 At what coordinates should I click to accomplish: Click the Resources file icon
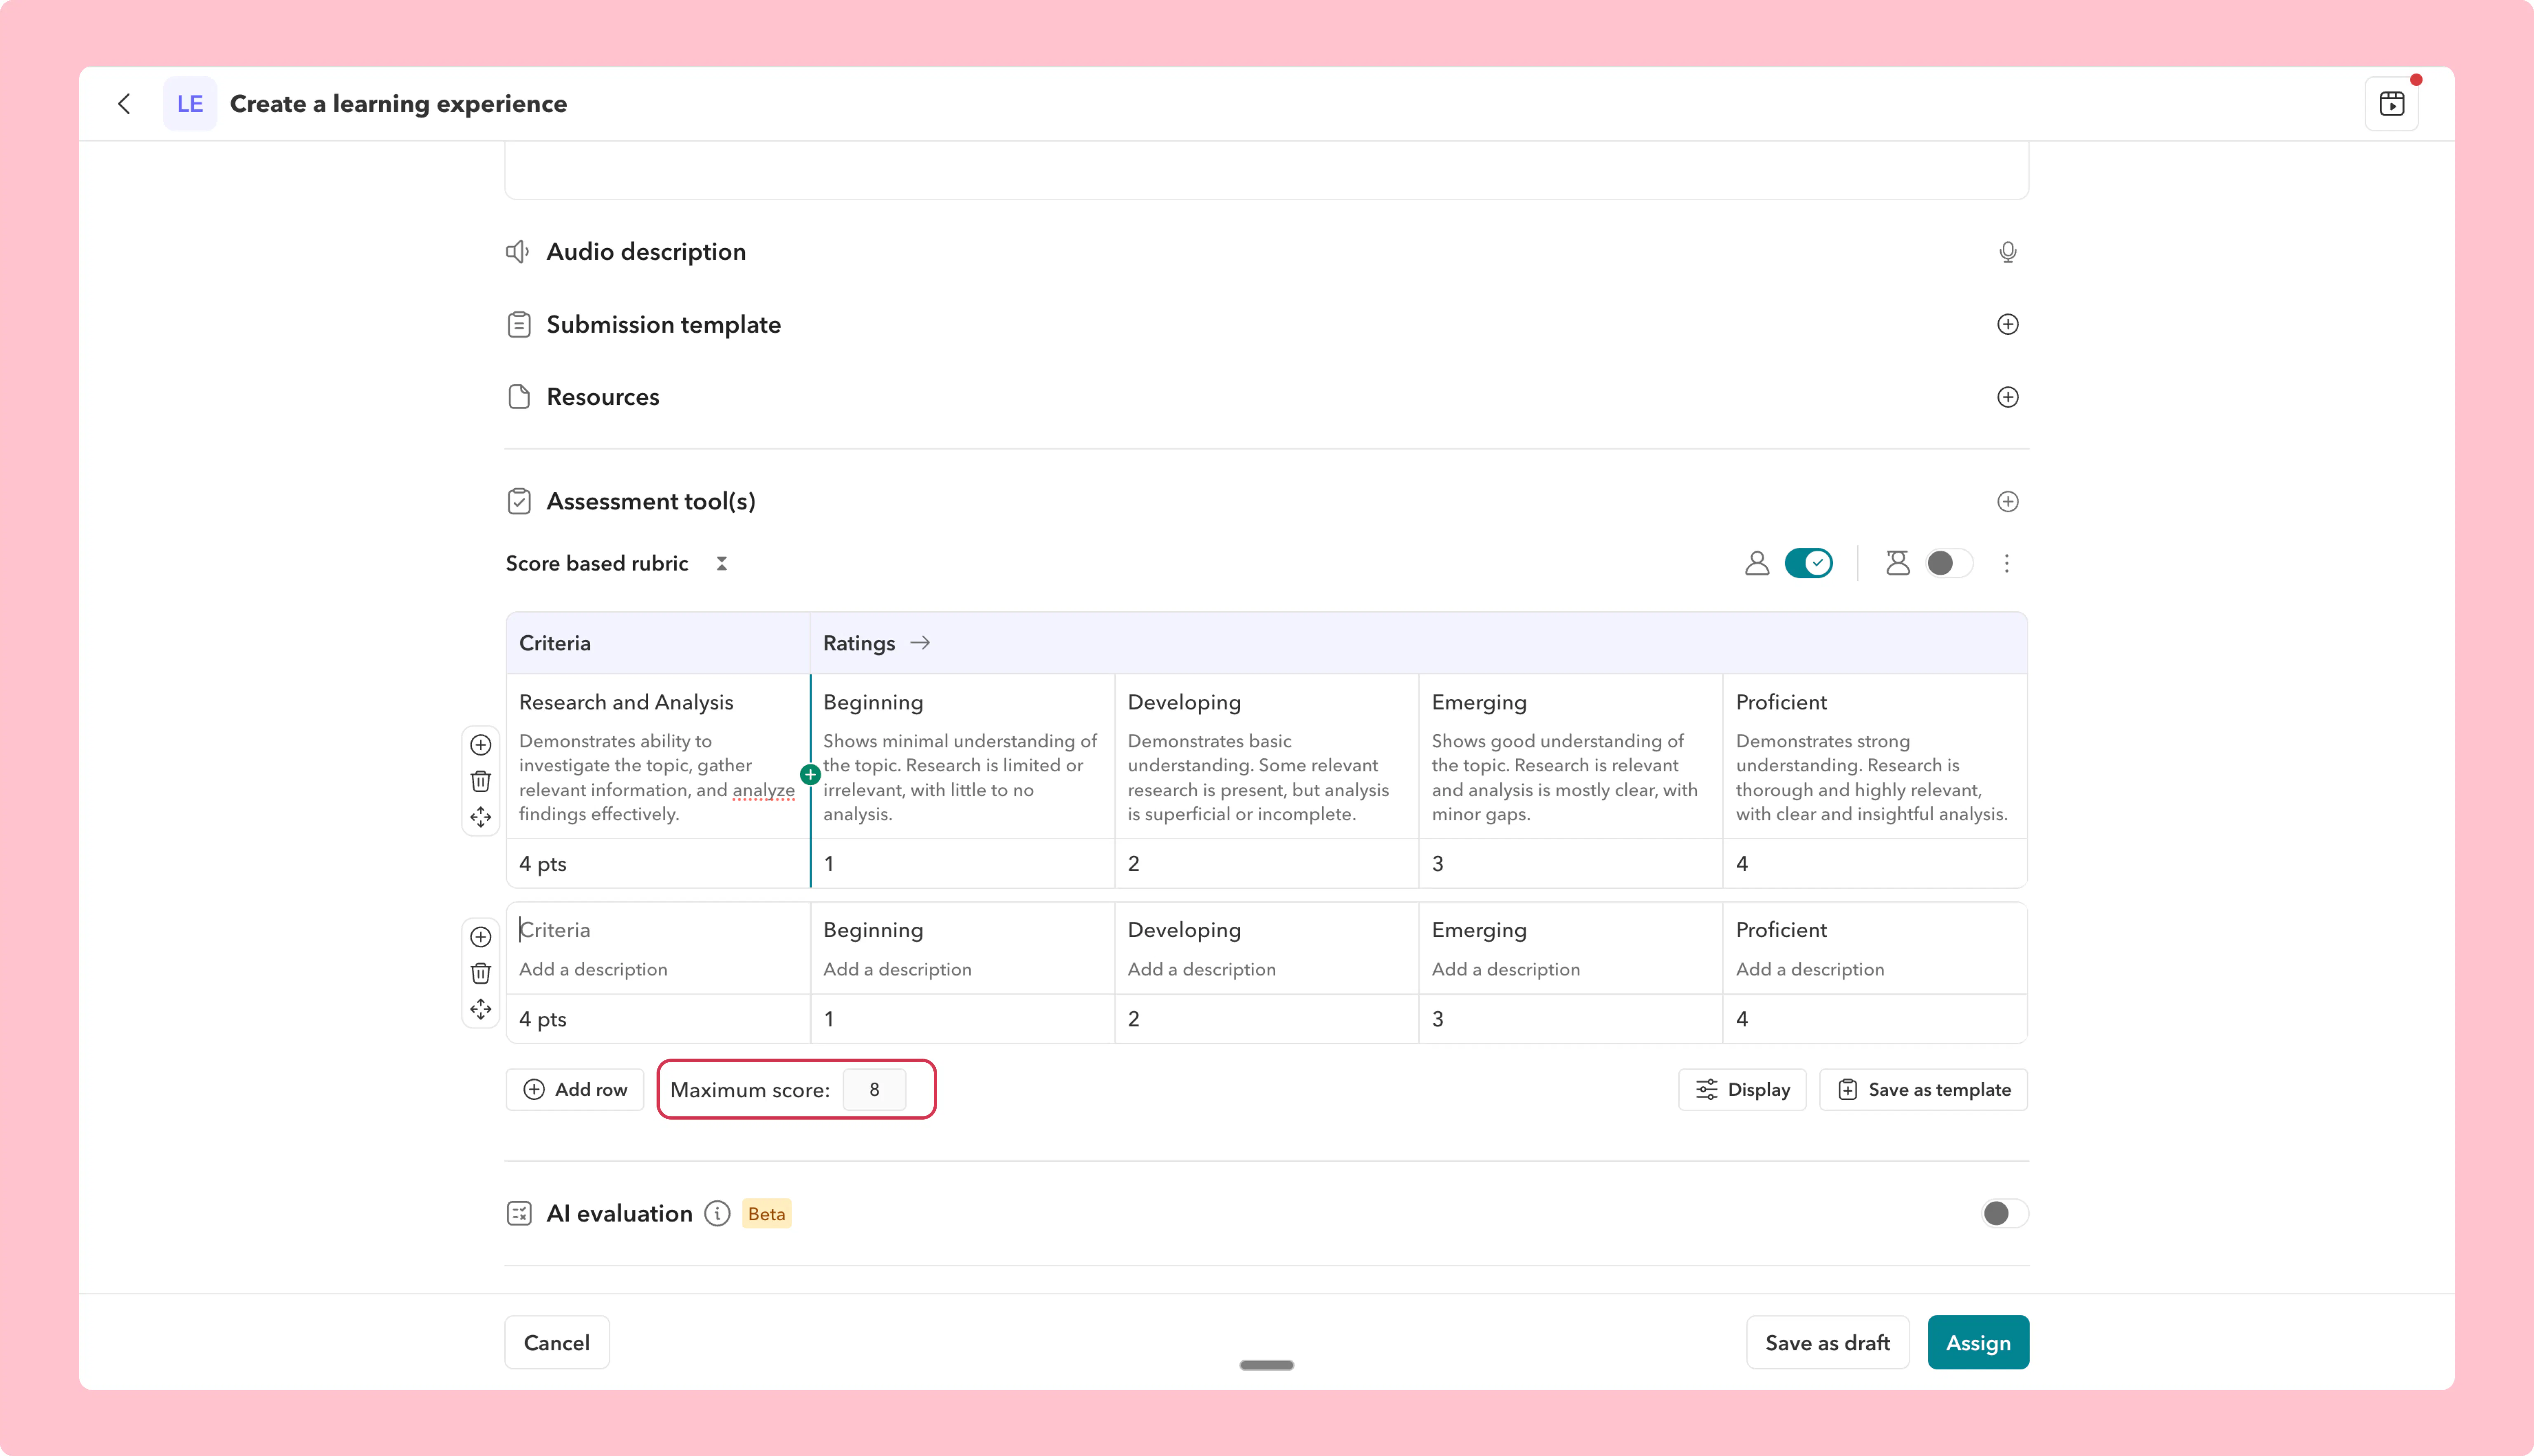(519, 397)
